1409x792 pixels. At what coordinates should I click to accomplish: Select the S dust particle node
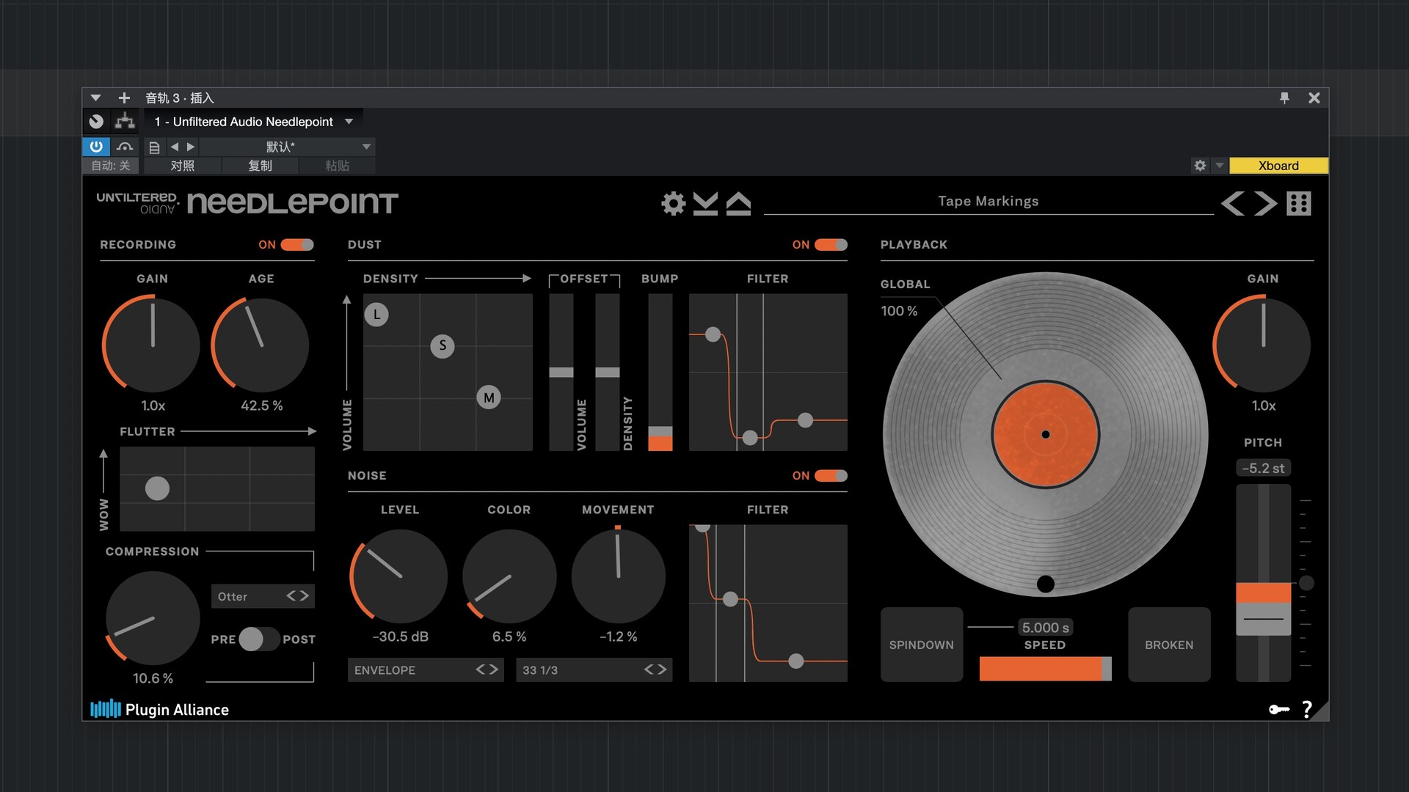pyautogui.click(x=443, y=345)
